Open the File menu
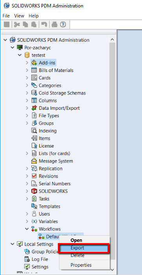The width and height of the screenshot is (142, 275). [6, 16]
